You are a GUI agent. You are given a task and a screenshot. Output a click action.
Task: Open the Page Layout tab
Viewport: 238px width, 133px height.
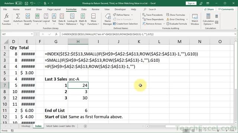(x=54, y=9)
